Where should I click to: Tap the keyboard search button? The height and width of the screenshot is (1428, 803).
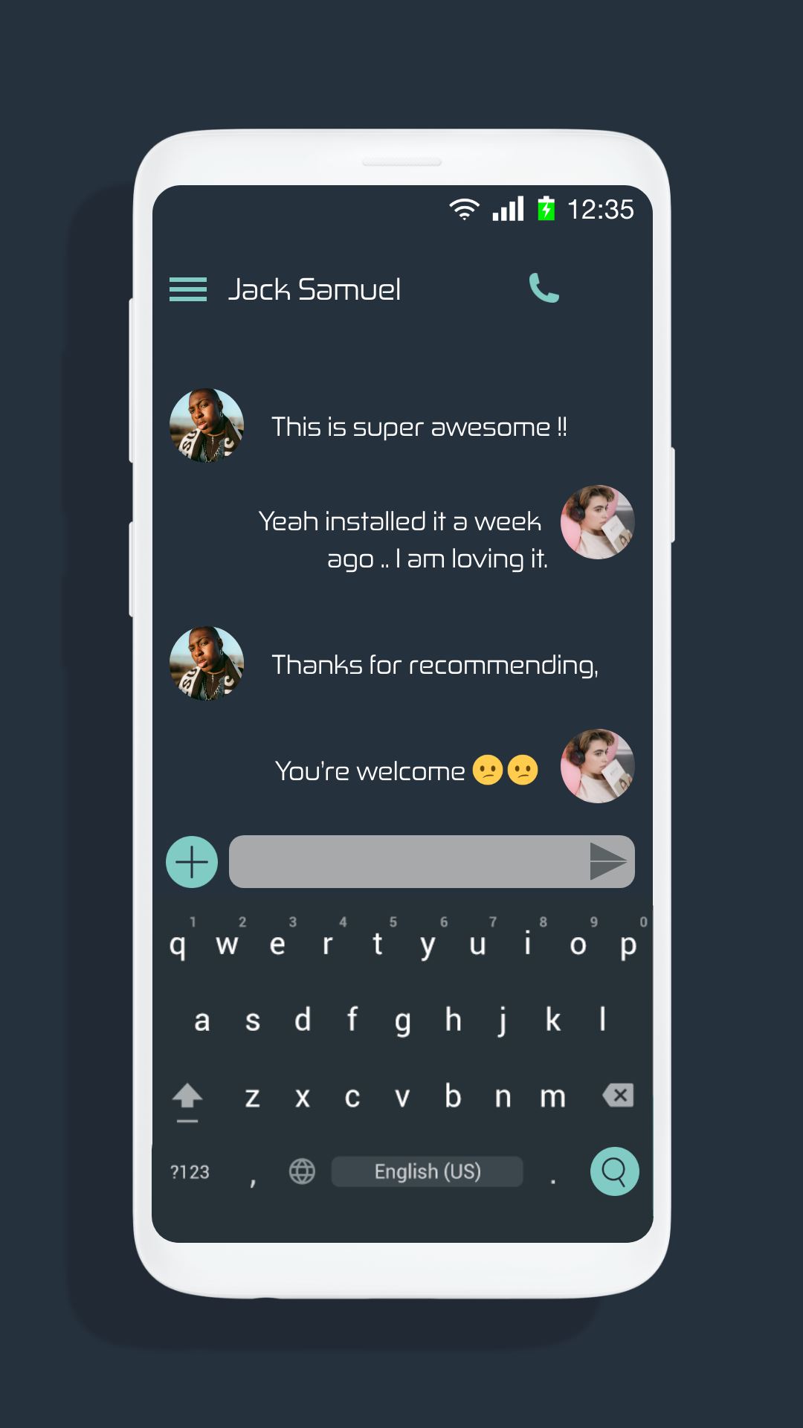615,1171
